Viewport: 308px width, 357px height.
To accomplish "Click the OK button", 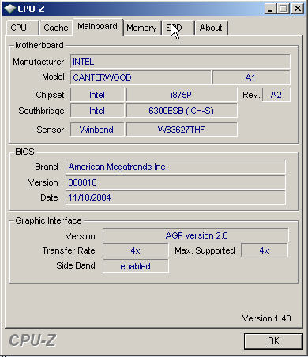I will (273, 341).
